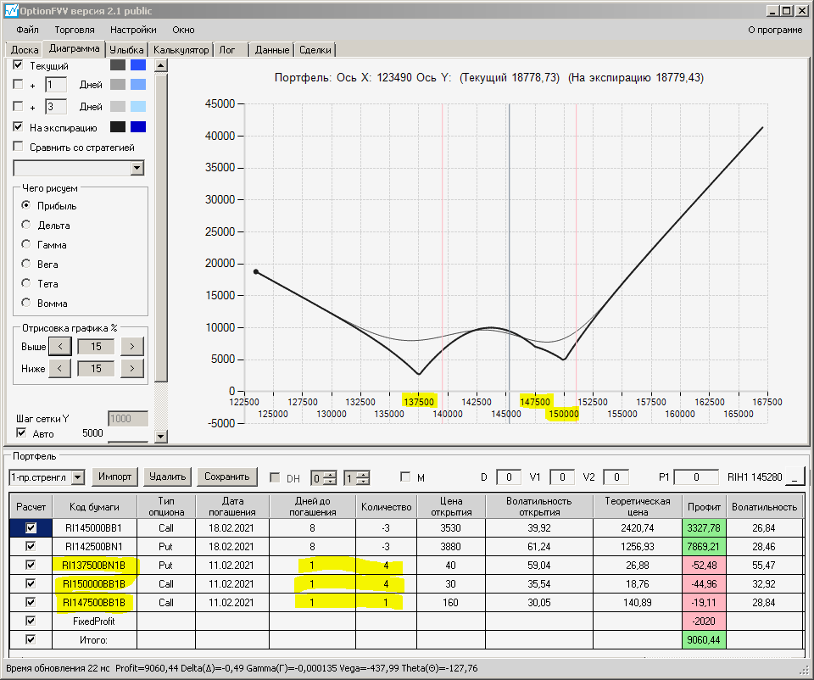This screenshot has width=814, height=680.
Task: Toggle Расчет checkbox for RI150000BB1B row
Action: [31, 583]
